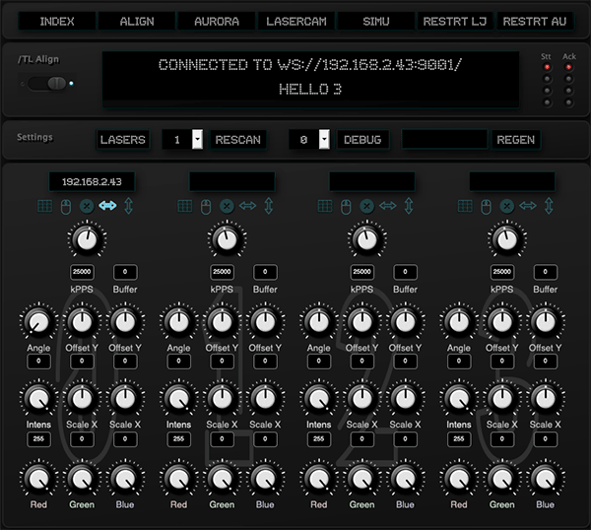Toggle the /TL Align switch

pyautogui.click(x=47, y=83)
